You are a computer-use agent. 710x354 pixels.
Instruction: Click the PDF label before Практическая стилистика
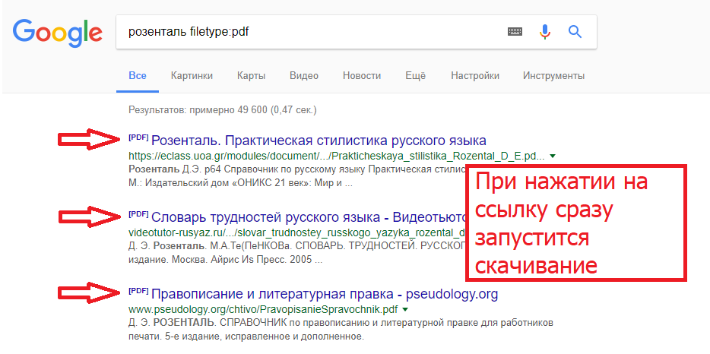[x=138, y=137]
